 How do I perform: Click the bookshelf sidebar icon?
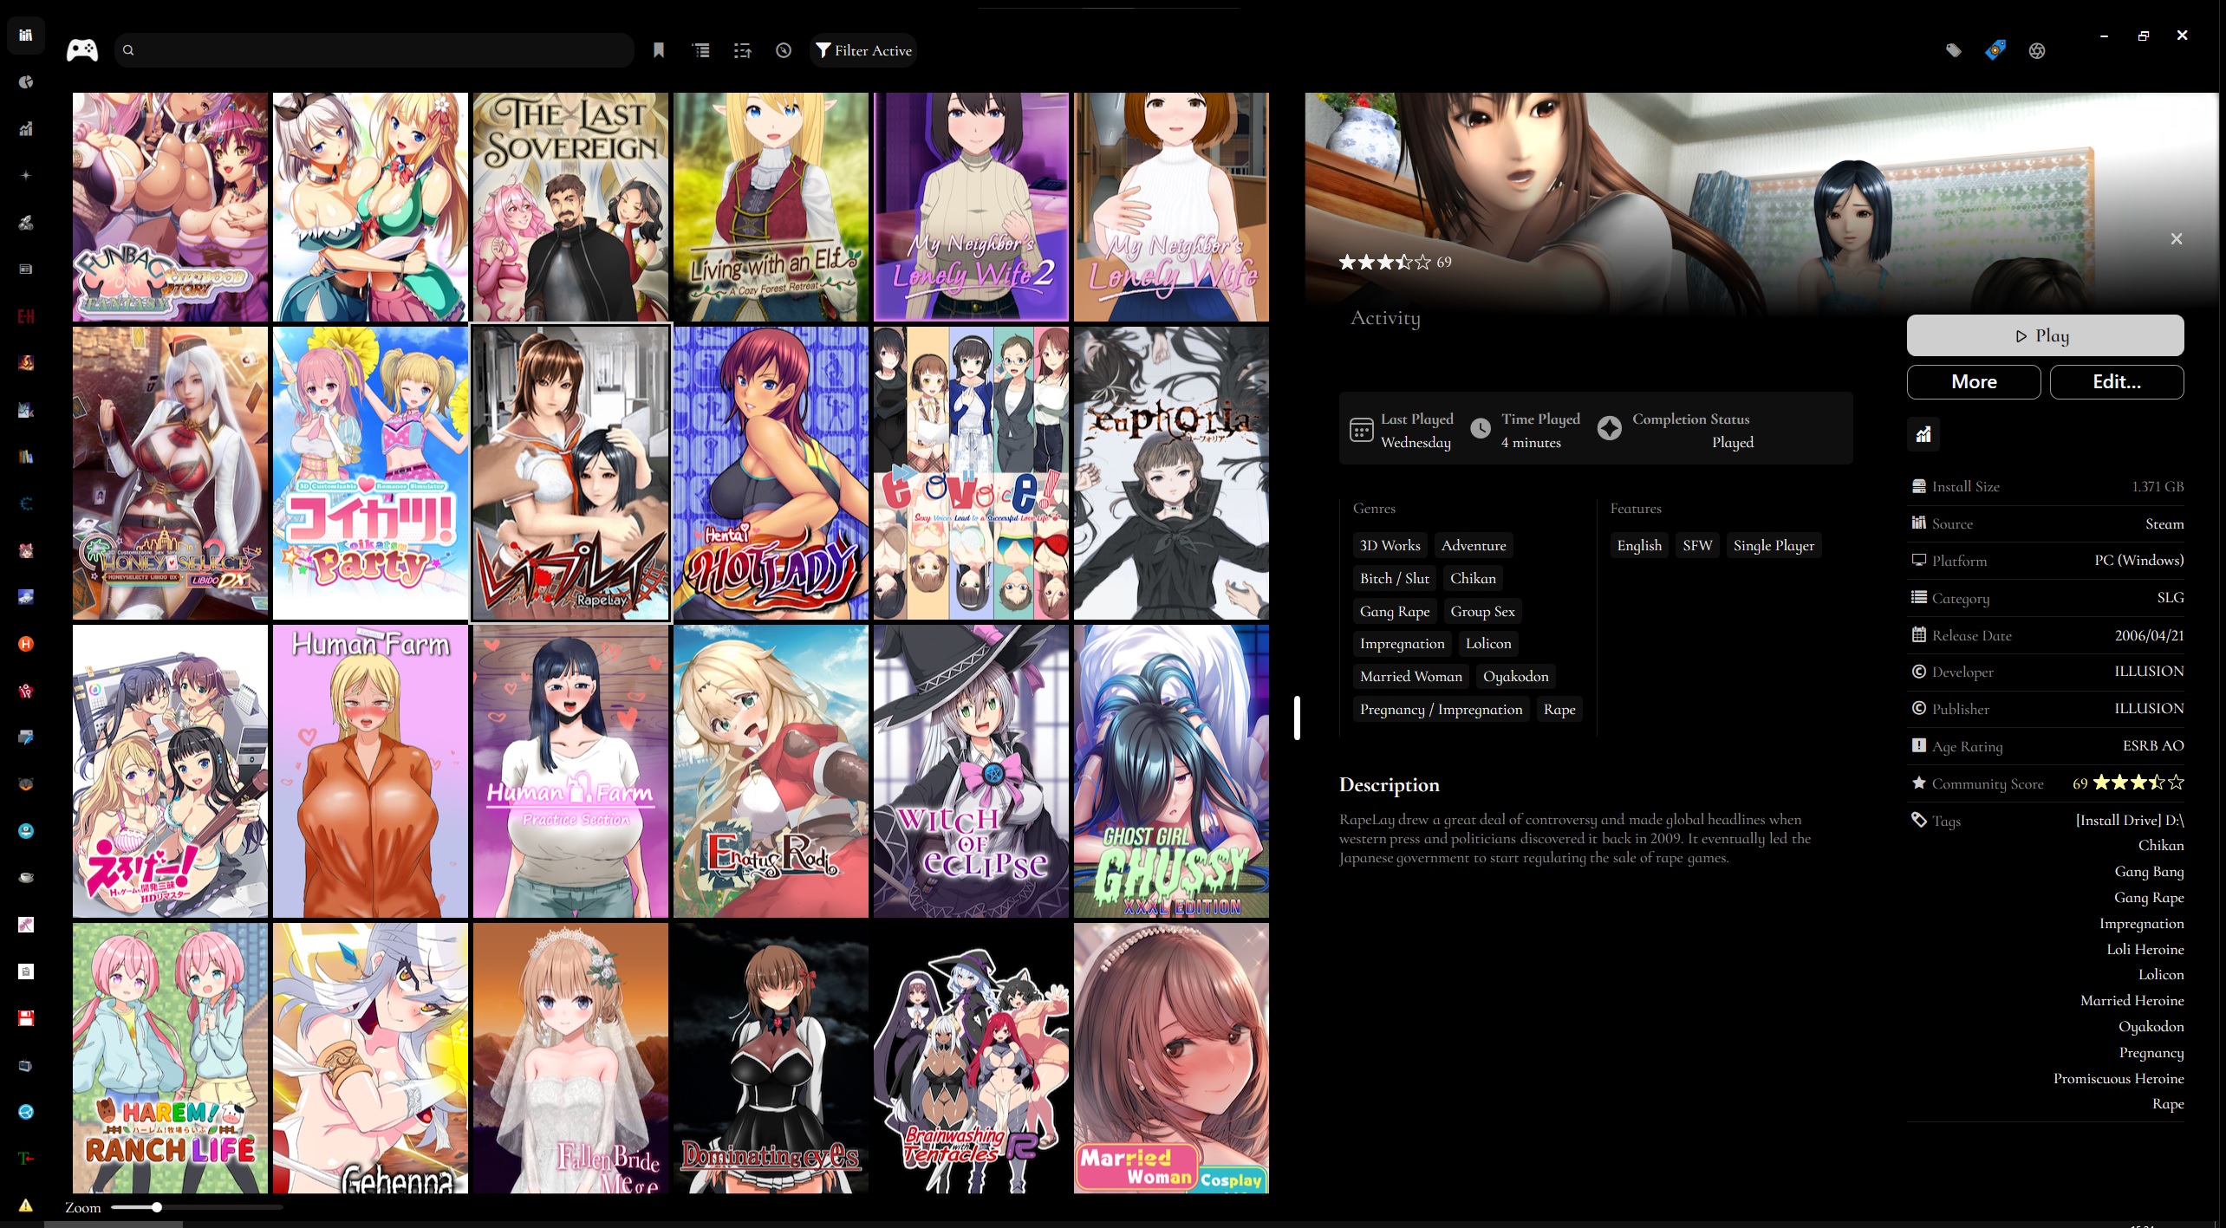pyautogui.click(x=26, y=457)
